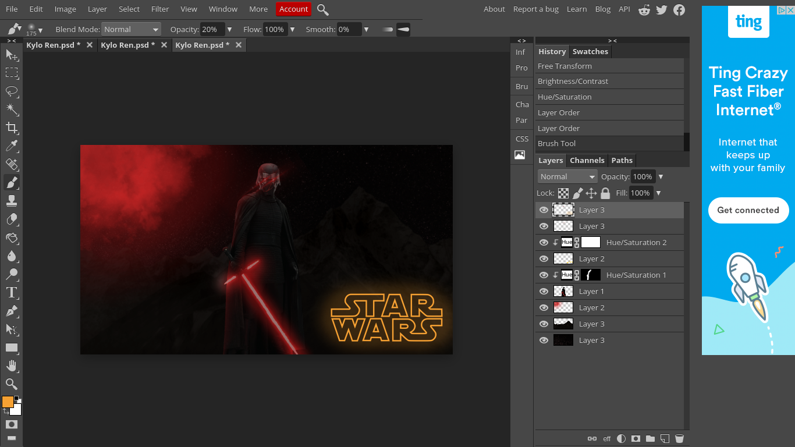Add a raster mask to layer
Viewport: 795px width, 447px height.
click(x=636, y=439)
